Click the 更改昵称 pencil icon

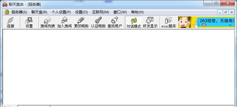[81, 23]
